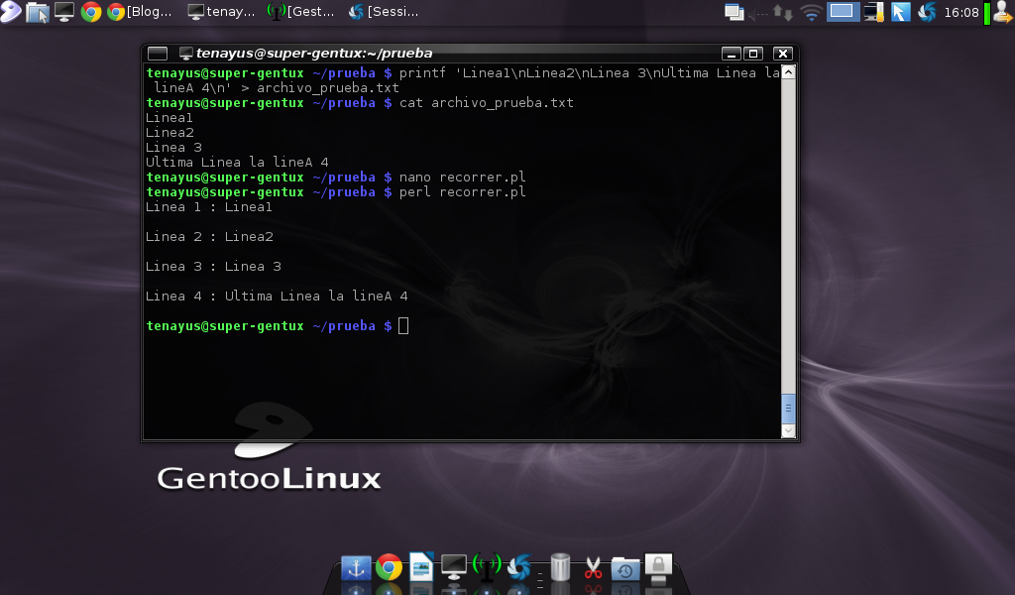Open the Gentoo application menu in panel

pyautogui.click(x=10, y=12)
